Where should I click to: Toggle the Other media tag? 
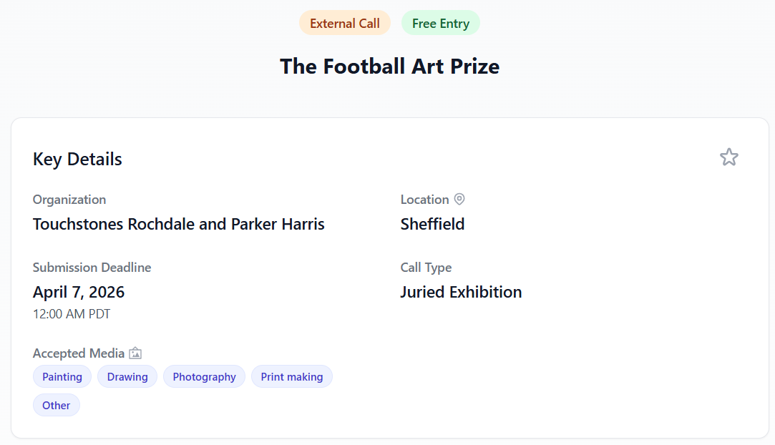click(x=56, y=404)
